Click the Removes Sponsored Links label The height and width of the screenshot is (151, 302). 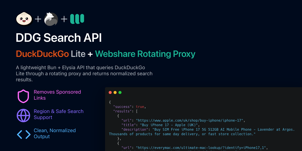57,95
